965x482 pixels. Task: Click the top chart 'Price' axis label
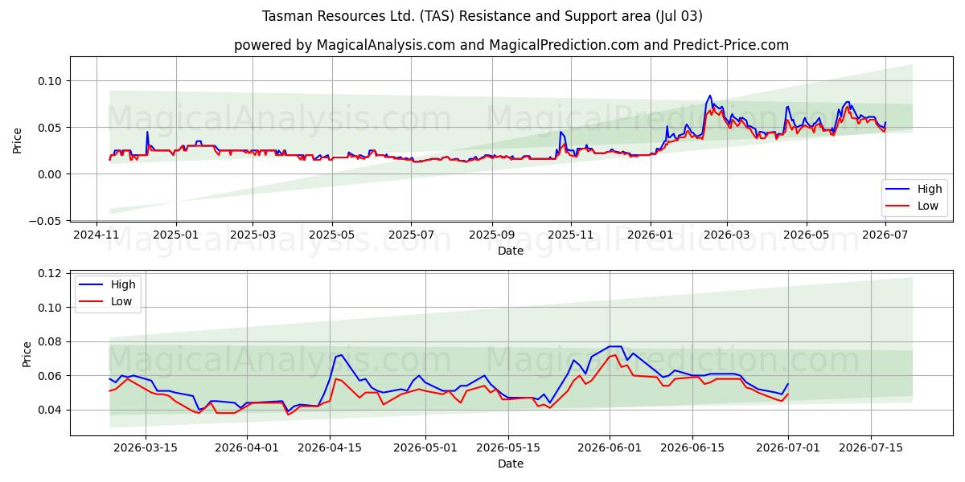pyautogui.click(x=18, y=139)
